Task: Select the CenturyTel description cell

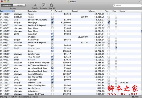Action: click(x=33, y=40)
